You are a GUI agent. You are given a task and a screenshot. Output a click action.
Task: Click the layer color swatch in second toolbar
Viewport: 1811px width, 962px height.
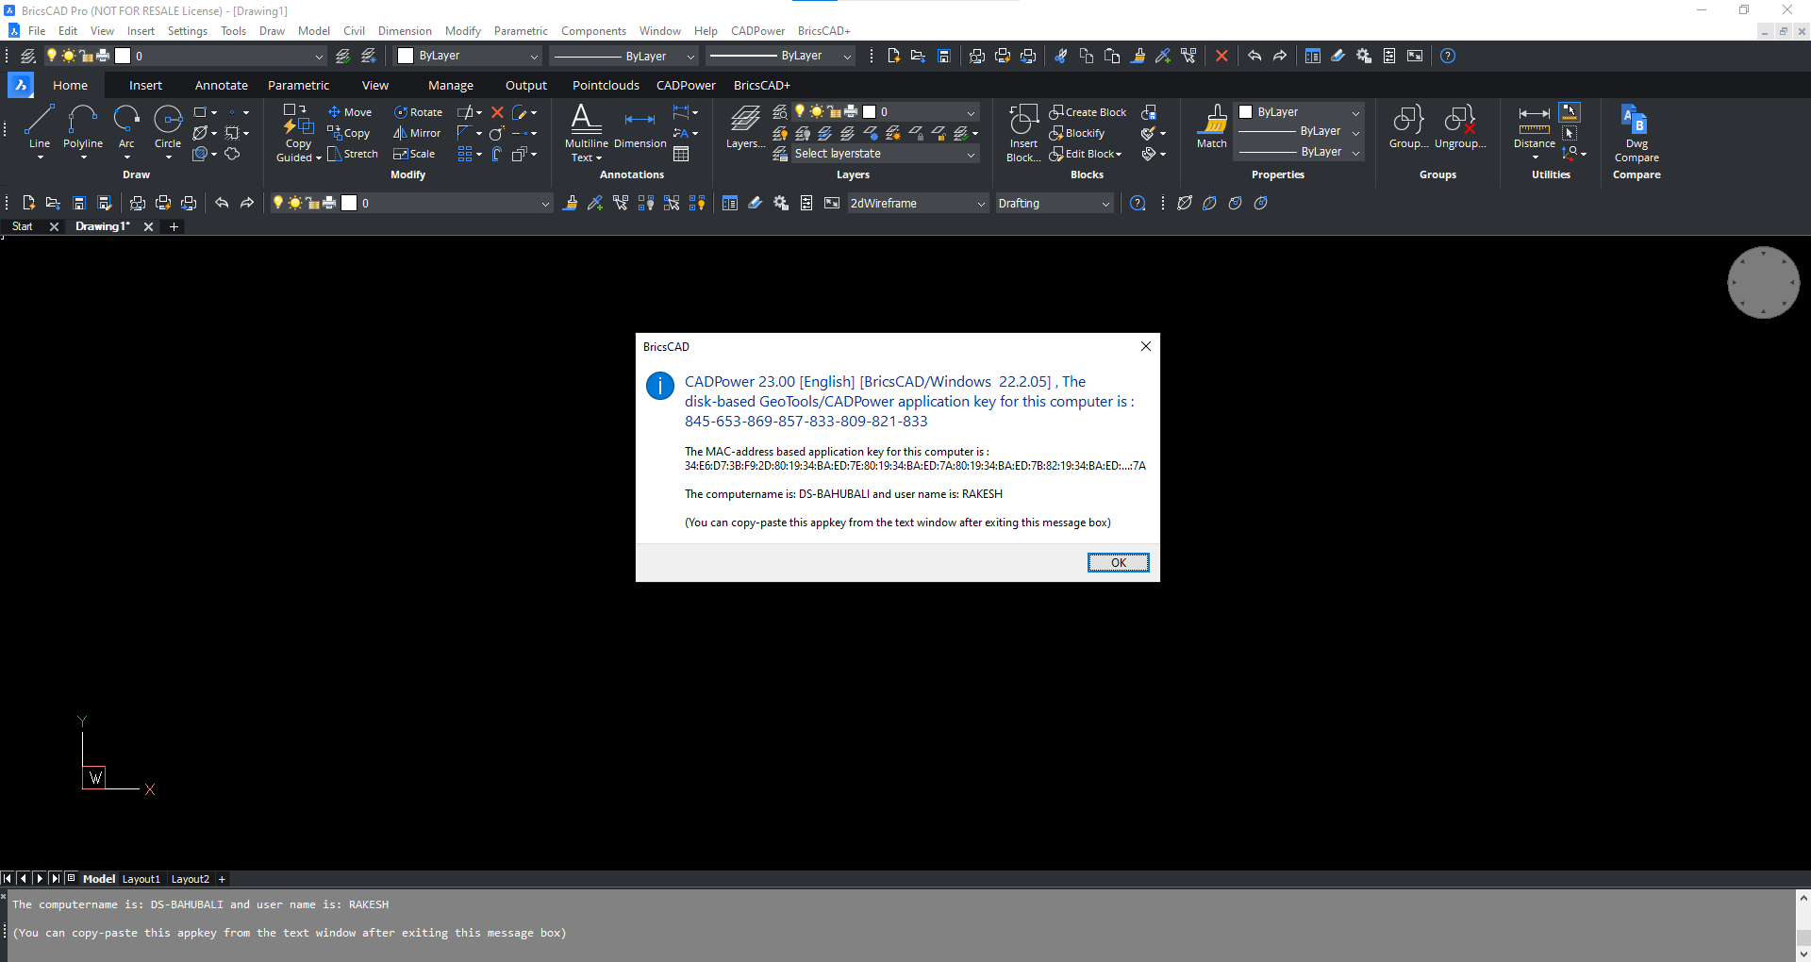pos(349,203)
